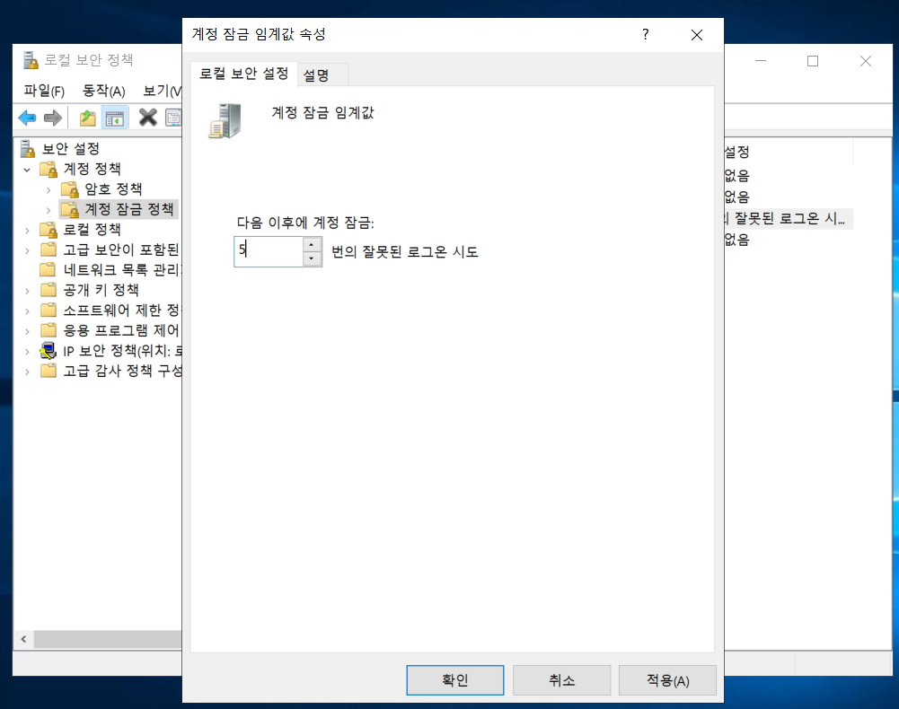The image size is (899, 709).
Task: Maximize the 로컬 보안 정책 window
Action: 813,61
